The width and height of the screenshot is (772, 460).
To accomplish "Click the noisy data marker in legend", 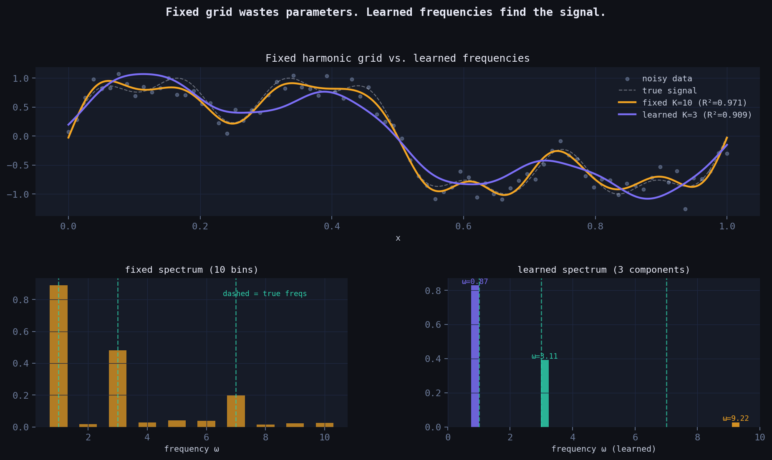I will click(x=627, y=79).
